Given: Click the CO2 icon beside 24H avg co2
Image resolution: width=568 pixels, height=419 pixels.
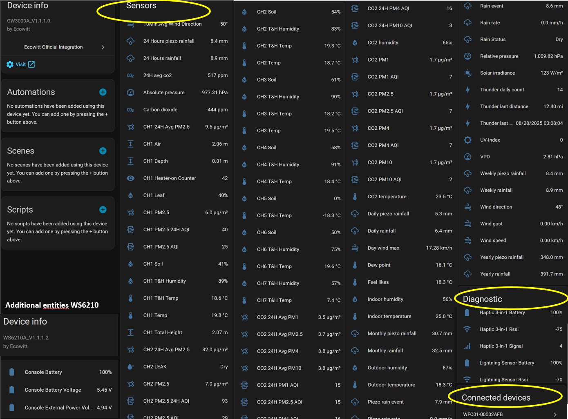Looking at the screenshot, I should pyautogui.click(x=131, y=75).
